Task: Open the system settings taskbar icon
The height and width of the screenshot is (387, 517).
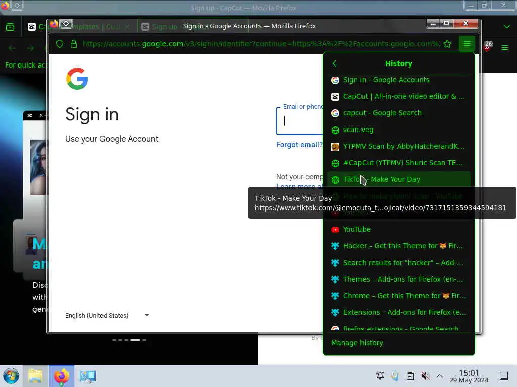Action: pos(88,376)
